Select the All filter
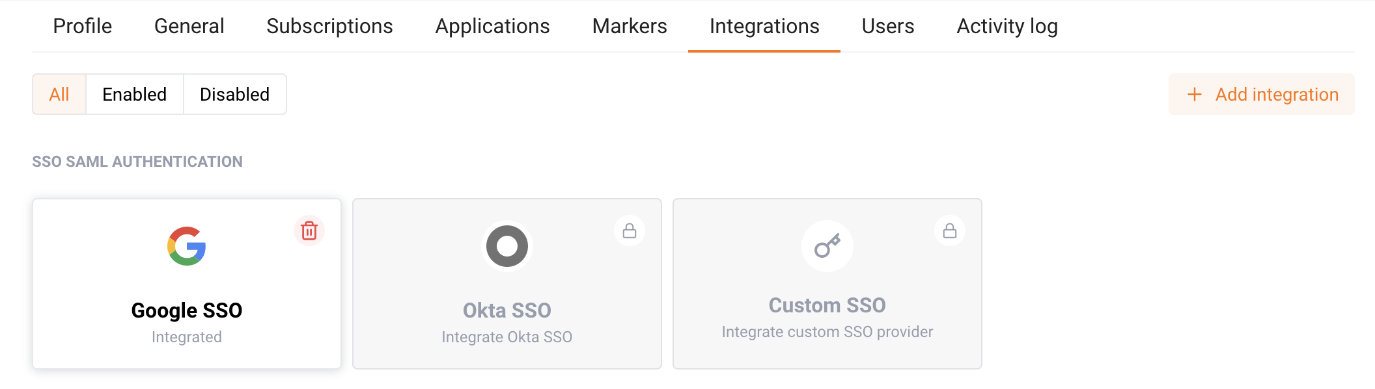Viewport: 1375px width, 389px height. point(59,94)
